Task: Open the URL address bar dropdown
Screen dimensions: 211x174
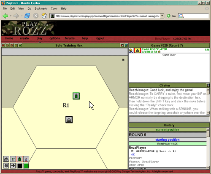Action: pos(162,16)
